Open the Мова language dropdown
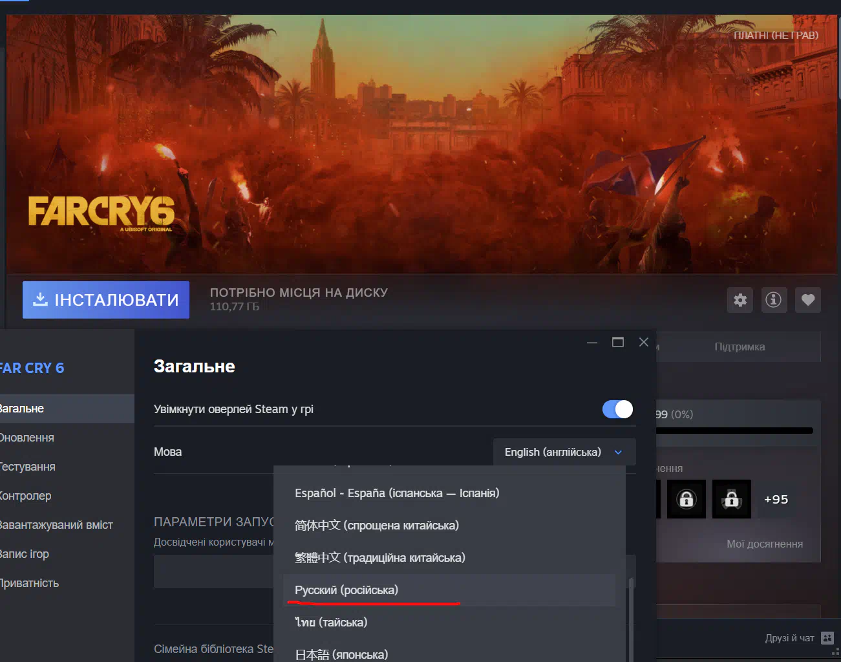The width and height of the screenshot is (841, 662). [564, 452]
